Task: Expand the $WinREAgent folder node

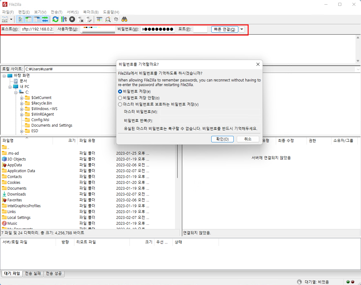Action: pos(22,115)
